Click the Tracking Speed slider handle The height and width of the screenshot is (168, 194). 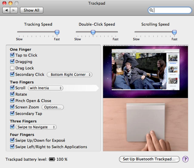tap(57, 33)
